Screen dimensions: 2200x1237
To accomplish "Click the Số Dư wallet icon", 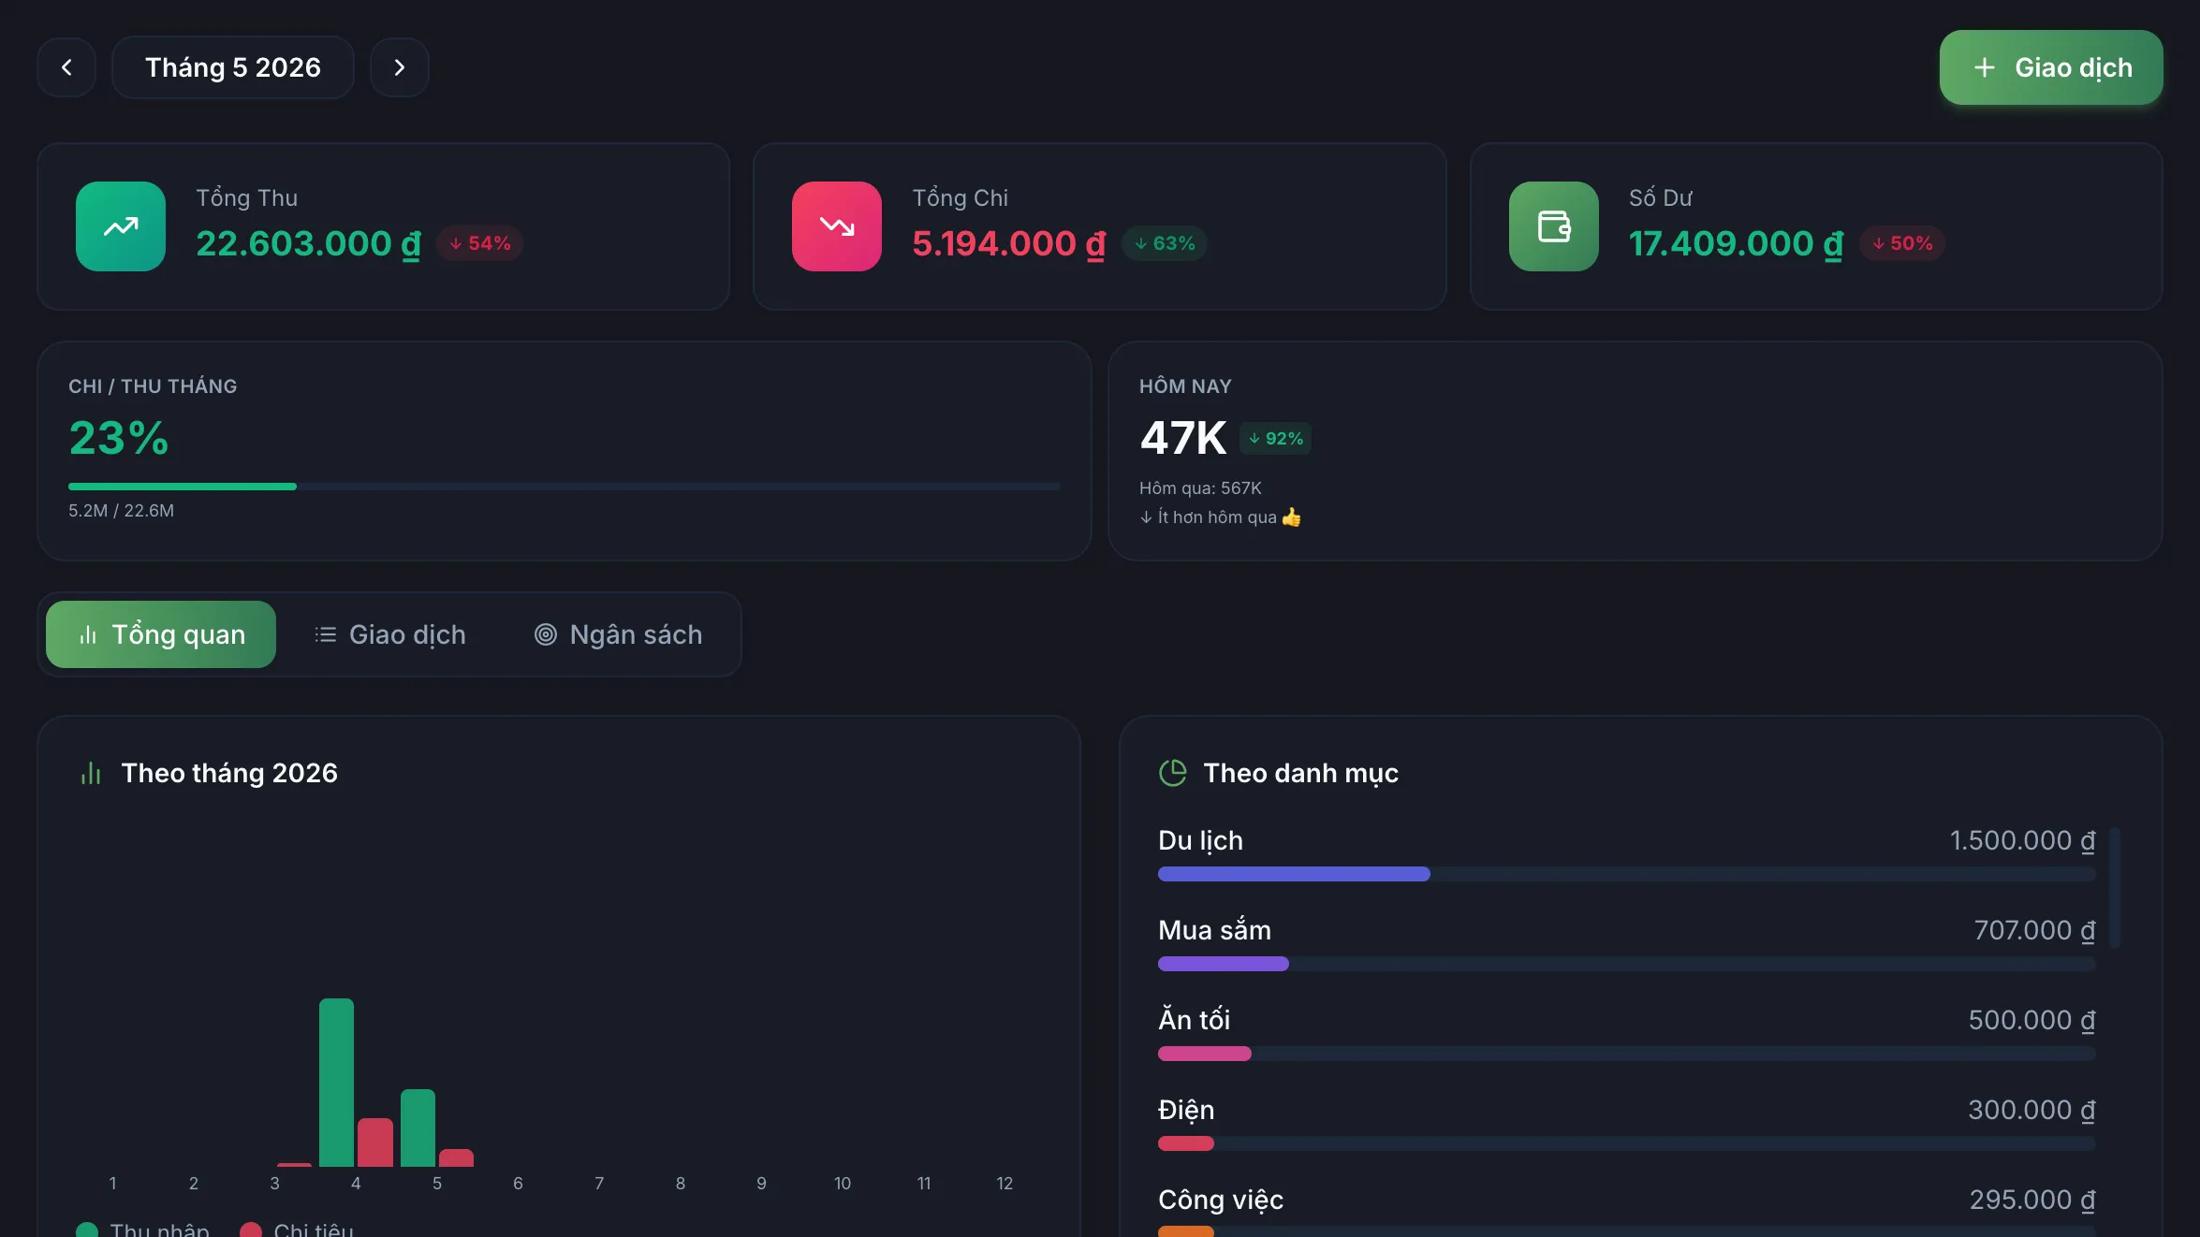I will coord(1554,226).
